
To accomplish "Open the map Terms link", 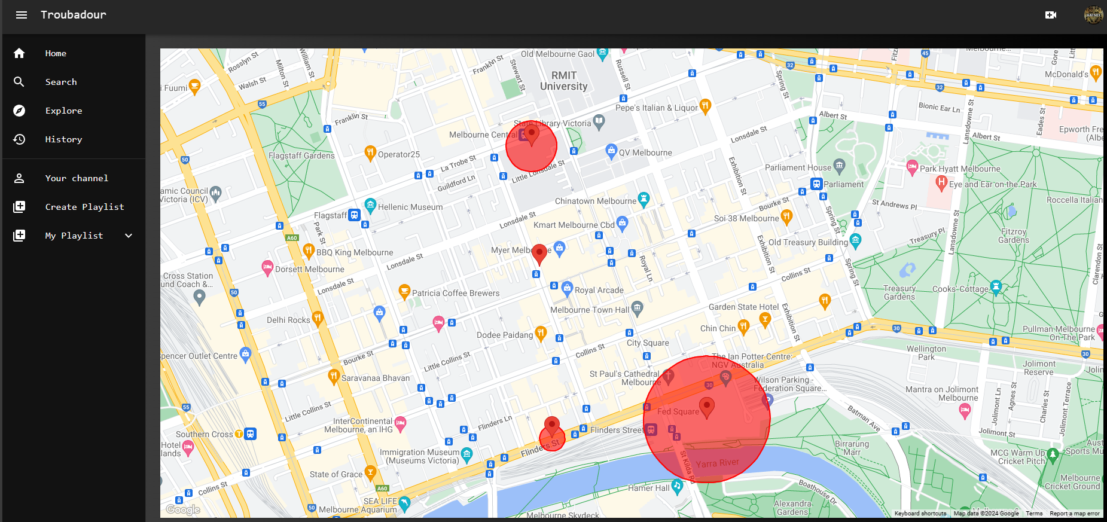I will [x=1034, y=514].
